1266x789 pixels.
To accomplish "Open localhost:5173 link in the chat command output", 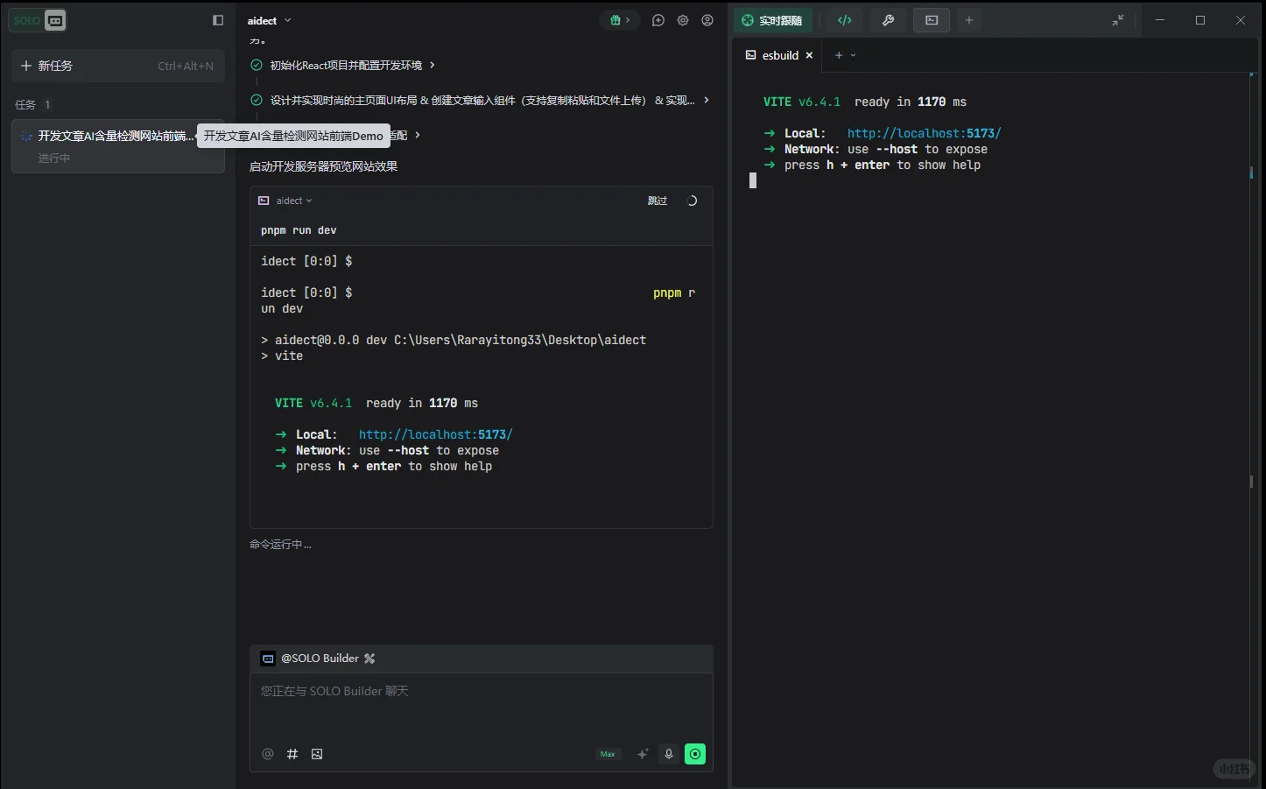I will (436, 434).
